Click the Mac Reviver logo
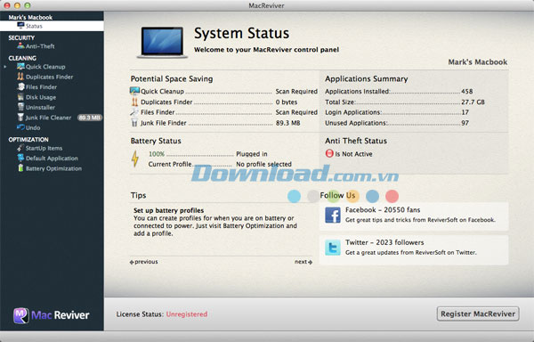The image size is (534, 342). tap(51, 315)
